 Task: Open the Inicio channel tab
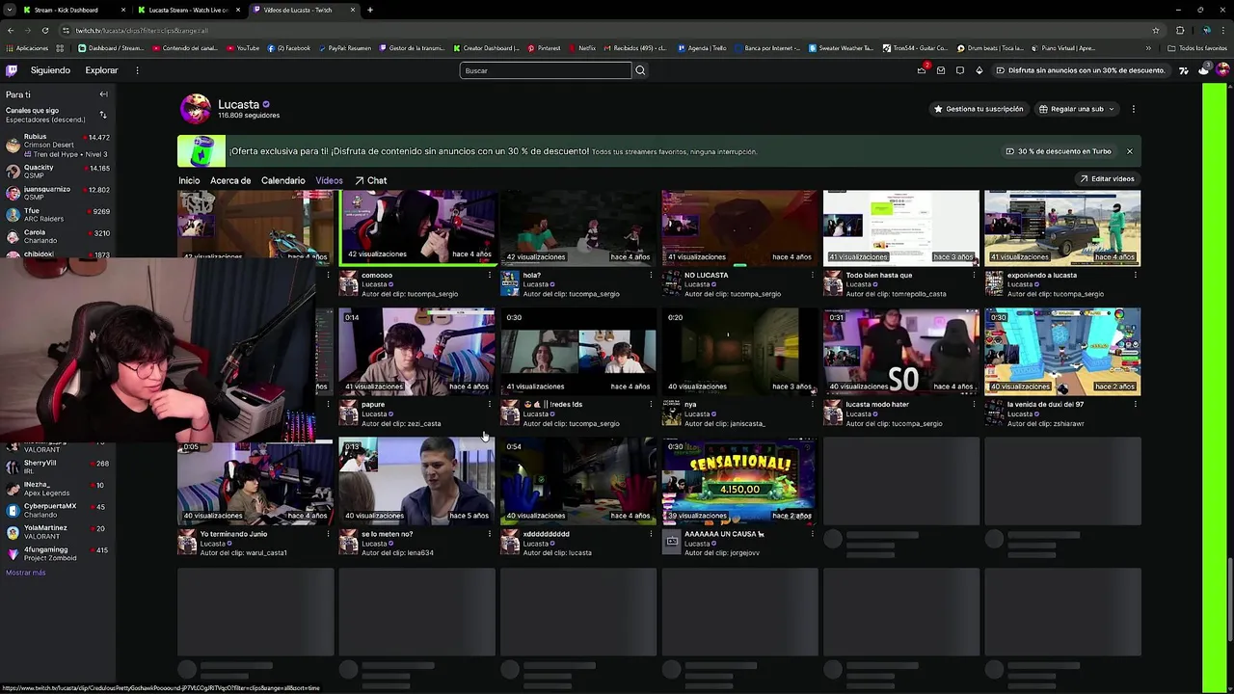point(189,180)
